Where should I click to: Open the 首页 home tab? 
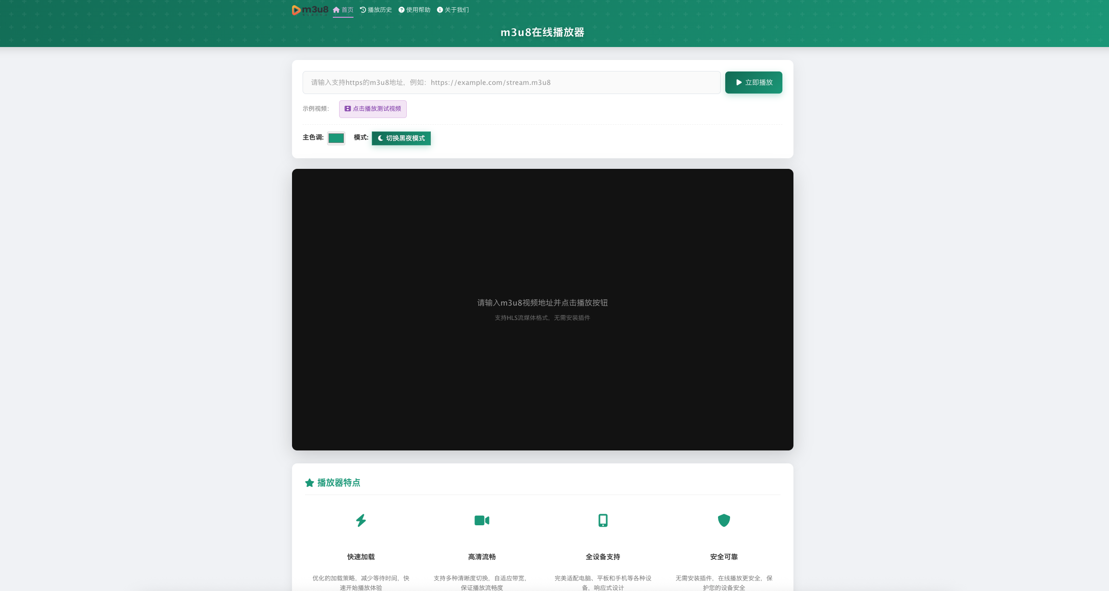point(343,10)
